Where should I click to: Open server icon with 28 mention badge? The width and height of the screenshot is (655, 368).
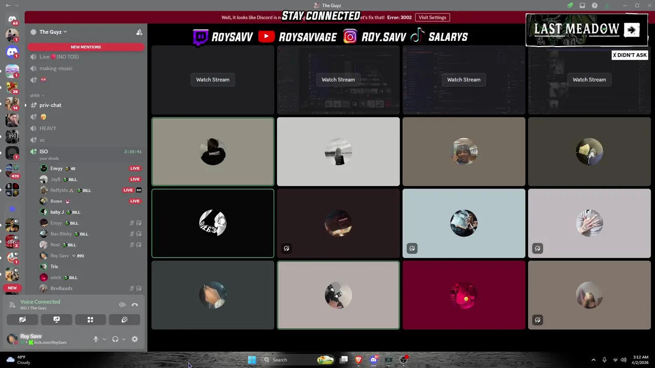(12, 87)
